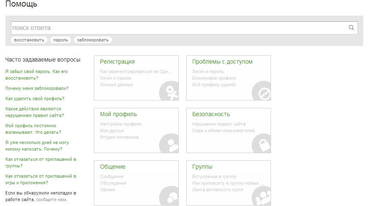Open the Блокировка профиля topic
This screenshot has height=206, width=369.
(214, 78)
